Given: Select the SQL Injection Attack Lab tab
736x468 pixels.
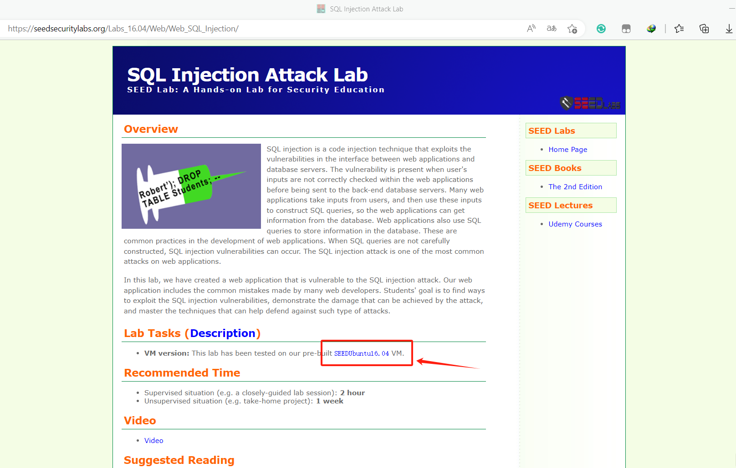Looking at the screenshot, I should 360,9.
